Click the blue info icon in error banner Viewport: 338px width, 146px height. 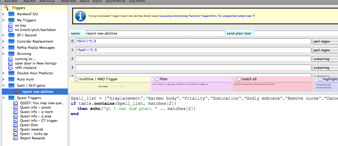[x=81, y=16]
